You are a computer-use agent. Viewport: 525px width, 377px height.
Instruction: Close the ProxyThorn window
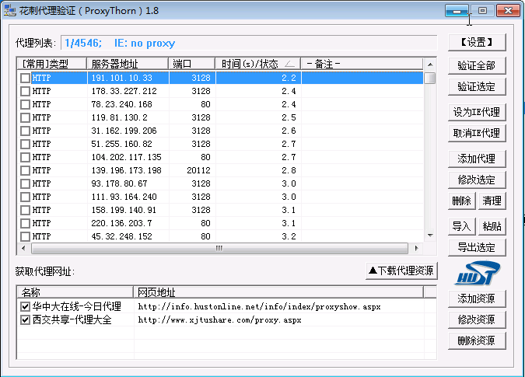508,10
